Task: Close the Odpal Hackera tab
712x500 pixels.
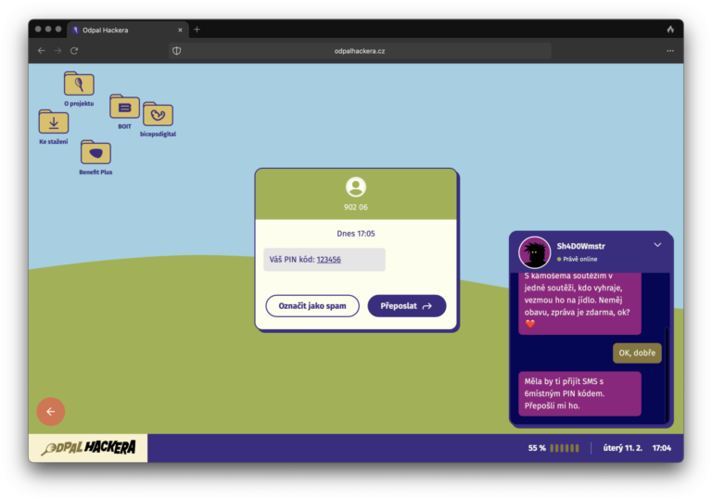Action: point(180,30)
